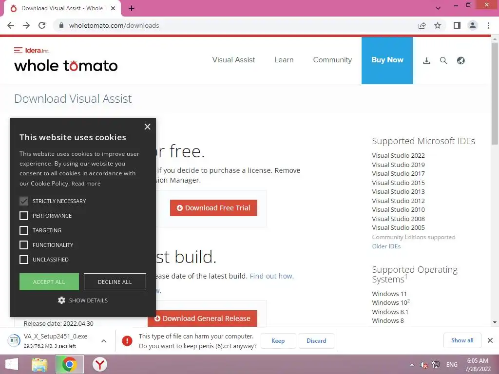Click Keep for the flagged download
499x374 pixels.
click(x=278, y=340)
